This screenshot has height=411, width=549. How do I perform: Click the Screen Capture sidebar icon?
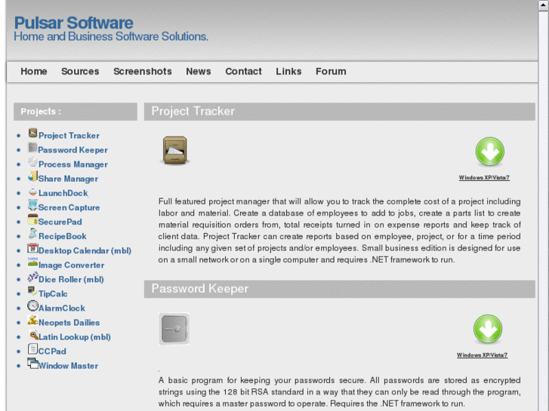(x=32, y=205)
